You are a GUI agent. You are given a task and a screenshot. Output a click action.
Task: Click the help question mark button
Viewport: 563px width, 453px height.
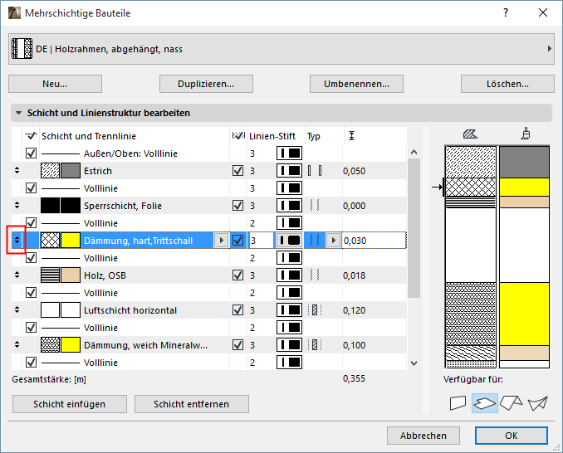(506, 13)
